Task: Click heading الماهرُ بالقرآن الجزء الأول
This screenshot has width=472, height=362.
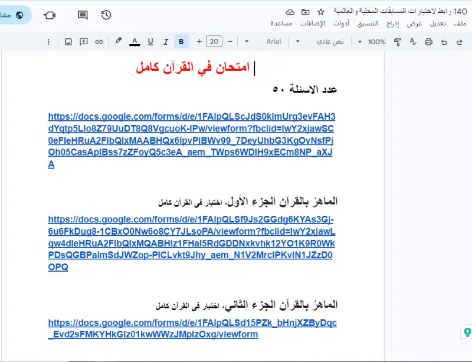Action: [x=283, y=201]
